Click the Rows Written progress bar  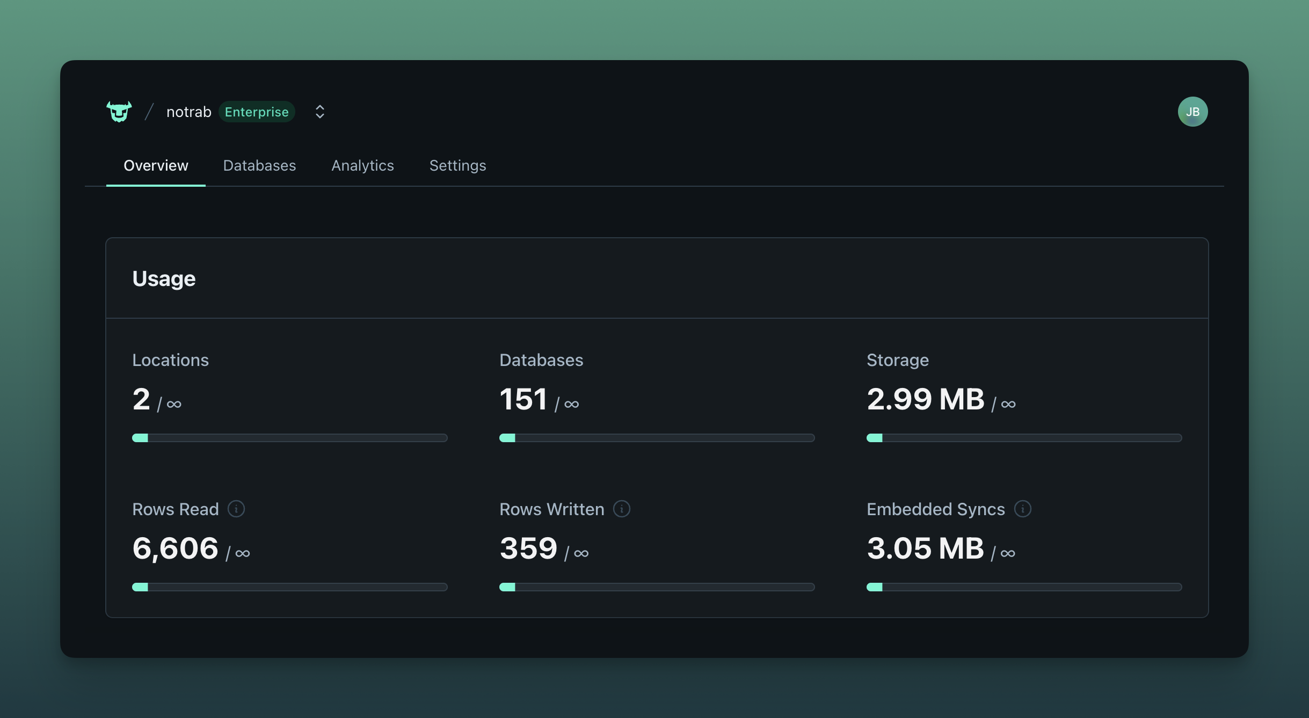pos(657,587)
